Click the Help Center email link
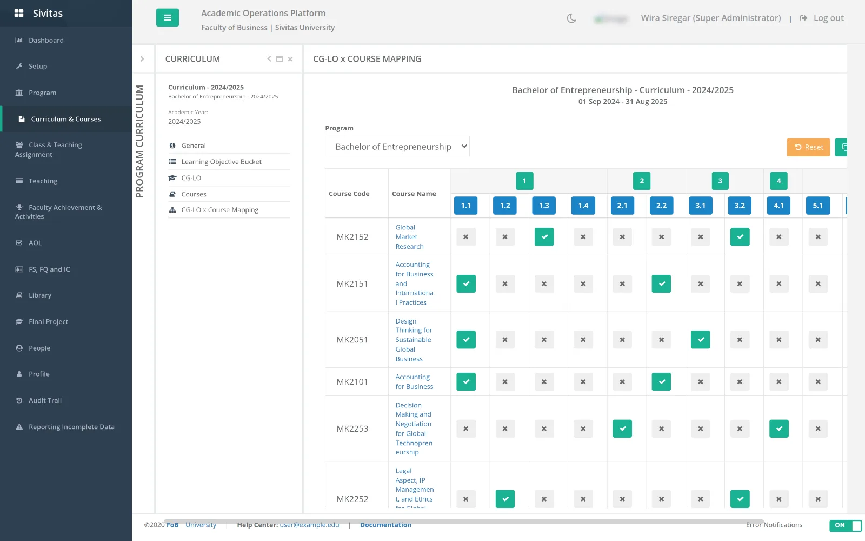Viewport: 865px width, 541px height. [310, 525]
